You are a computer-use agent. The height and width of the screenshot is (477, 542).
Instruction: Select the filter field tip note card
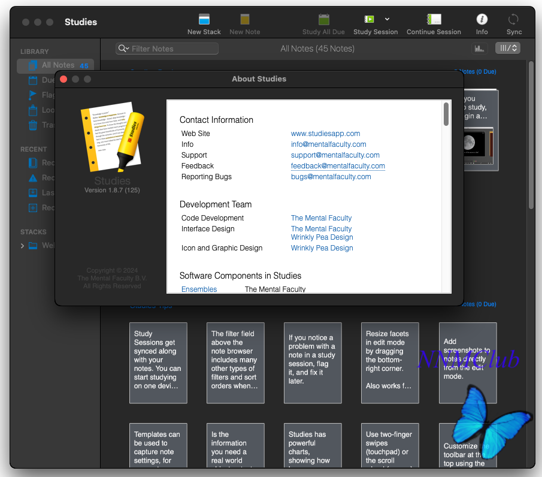[235, 363]
